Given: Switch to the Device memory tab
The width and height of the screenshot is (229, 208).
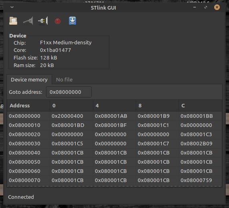Looking at the screenshot, I should tap(29, 79).
